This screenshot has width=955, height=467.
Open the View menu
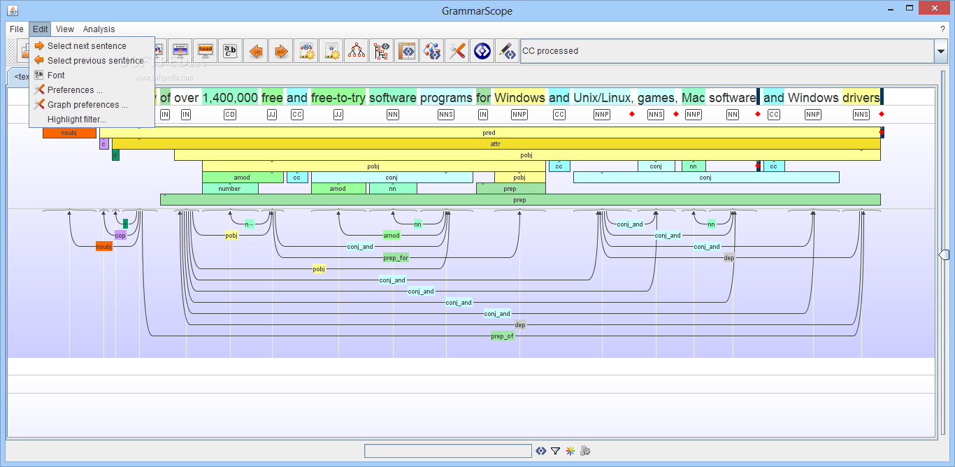pyautogui.click(x=65, y=29)
